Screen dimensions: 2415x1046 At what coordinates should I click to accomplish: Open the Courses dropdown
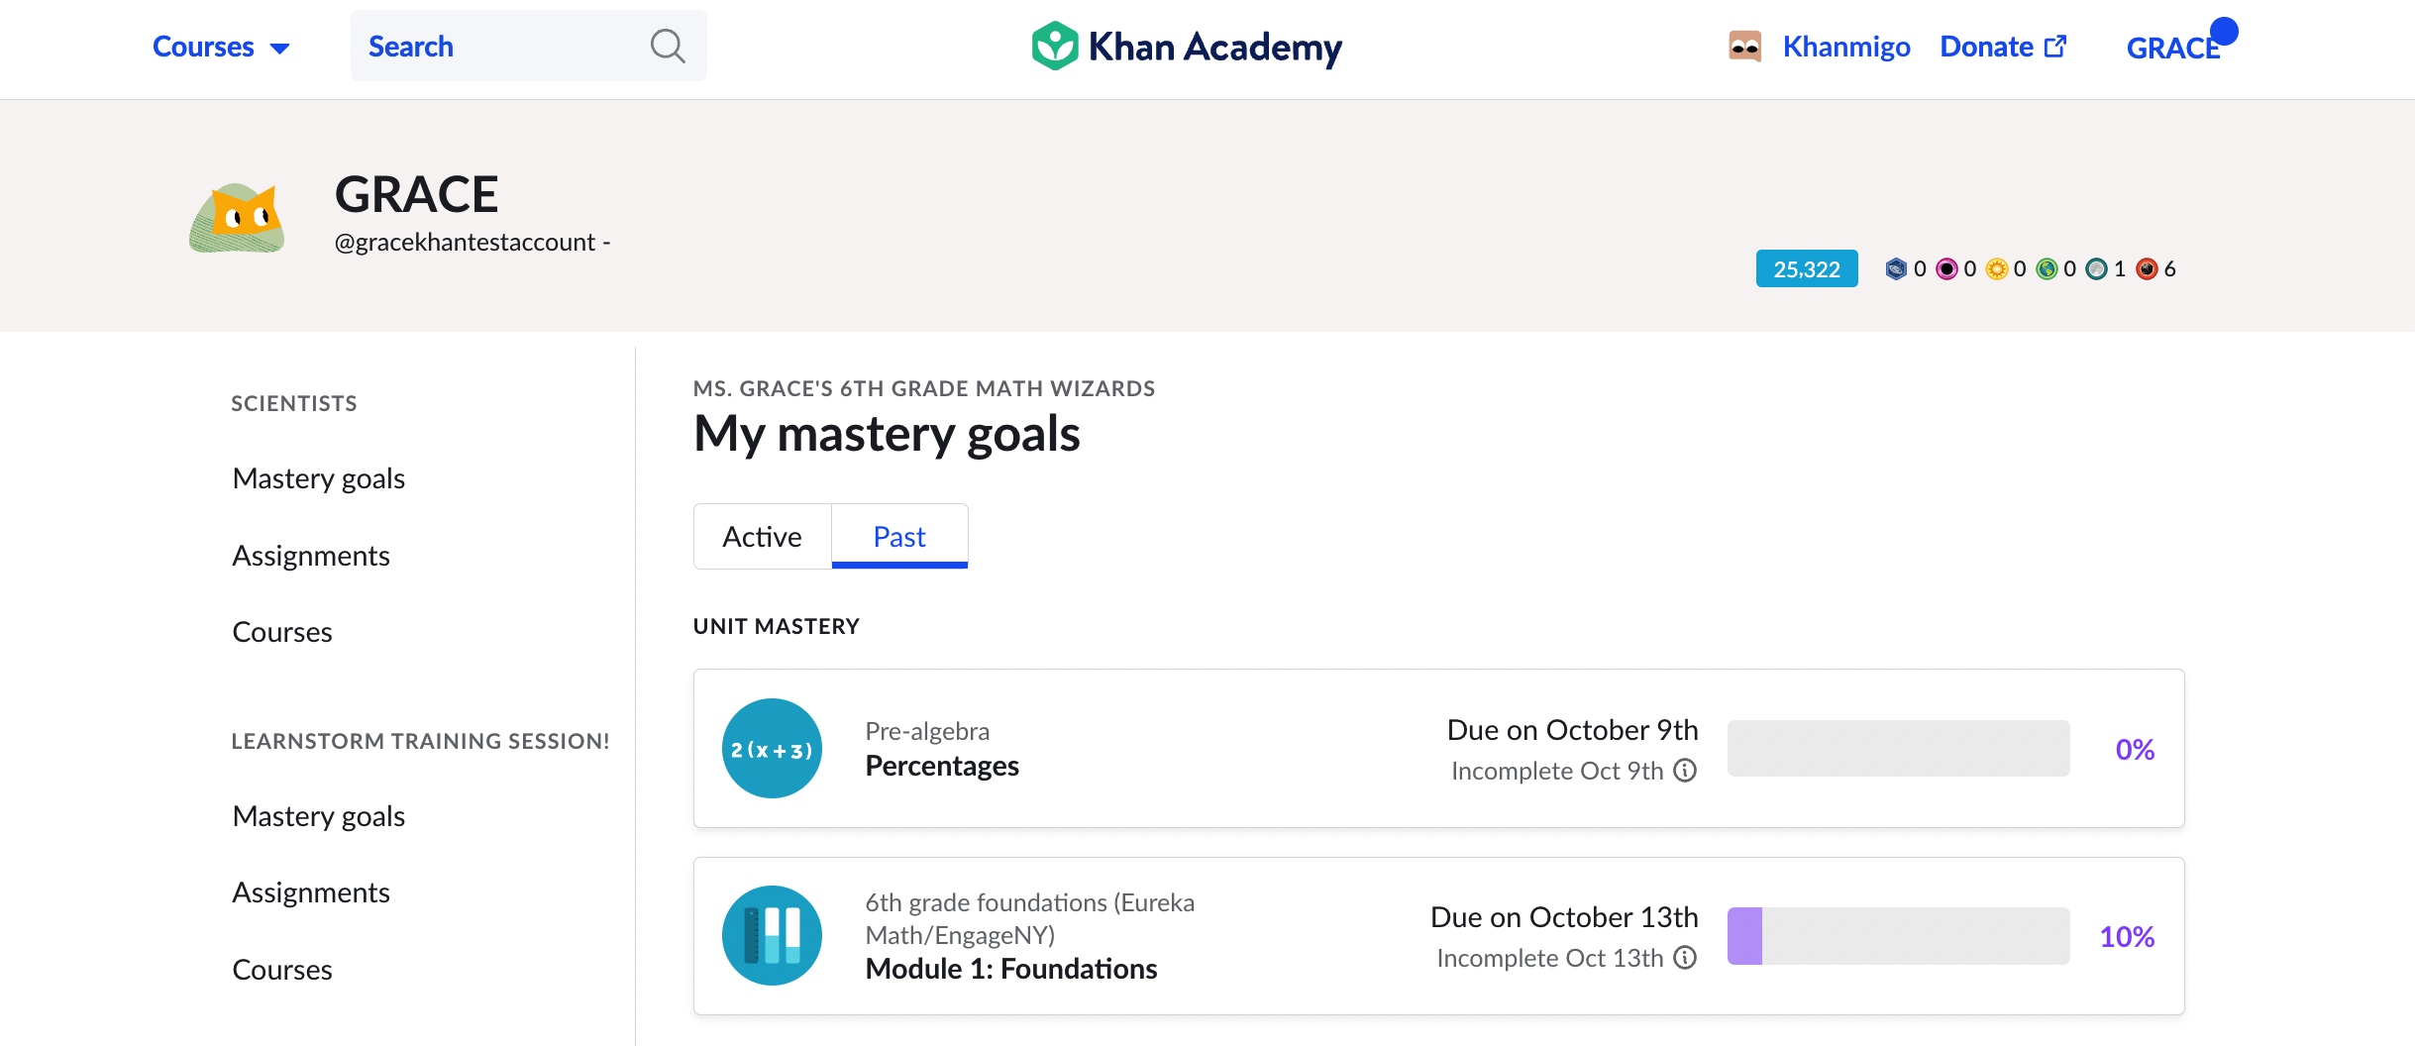pos(220,46)
